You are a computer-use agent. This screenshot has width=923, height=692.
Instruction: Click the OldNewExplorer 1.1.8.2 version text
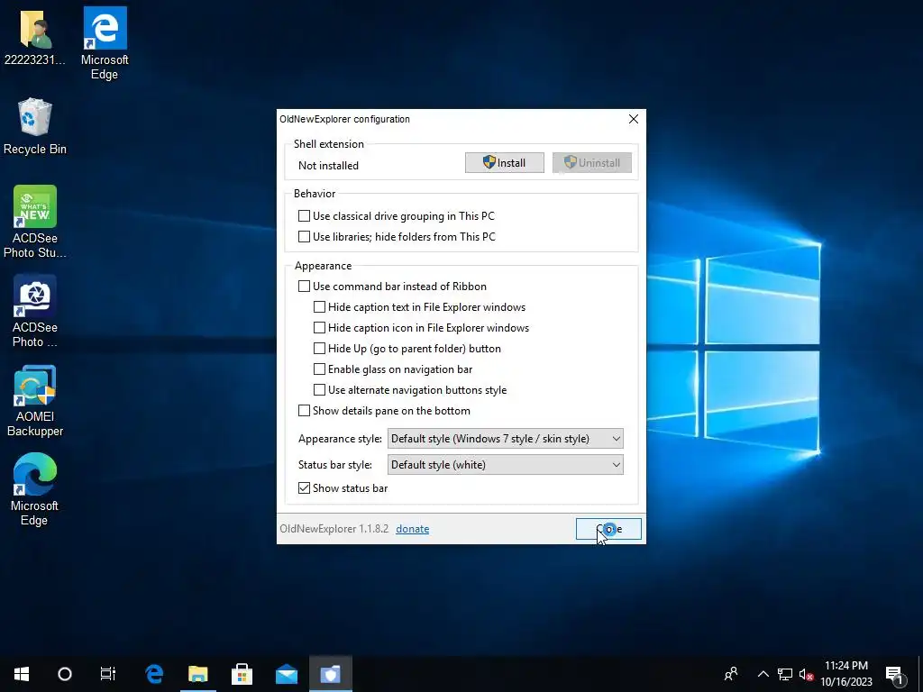[334, 528]
